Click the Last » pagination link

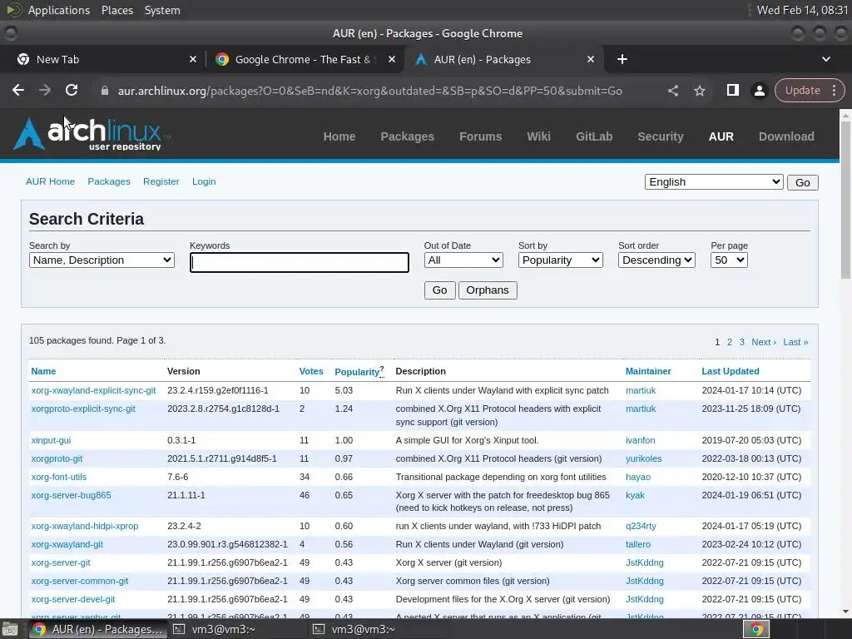pyautogui.click(x=795, y=342)
